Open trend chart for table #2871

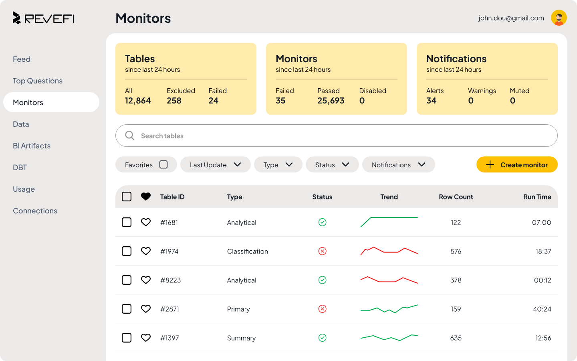point(389,309)
